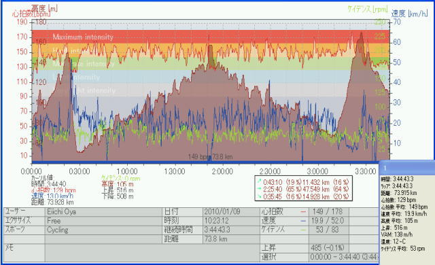Click the ケイデンス [rpm] axis title
435x265 pixels.
pos(367,9)
